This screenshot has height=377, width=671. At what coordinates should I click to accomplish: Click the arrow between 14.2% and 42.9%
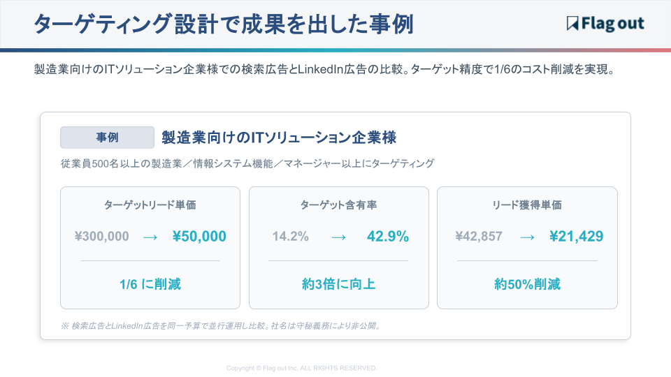coord(338,237)
